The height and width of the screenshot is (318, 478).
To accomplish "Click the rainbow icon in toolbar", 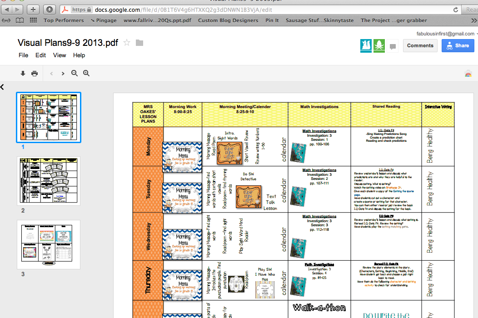I will 468,74.
